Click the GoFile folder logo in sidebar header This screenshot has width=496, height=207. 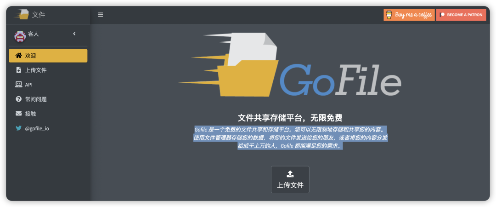coord(21,14)
